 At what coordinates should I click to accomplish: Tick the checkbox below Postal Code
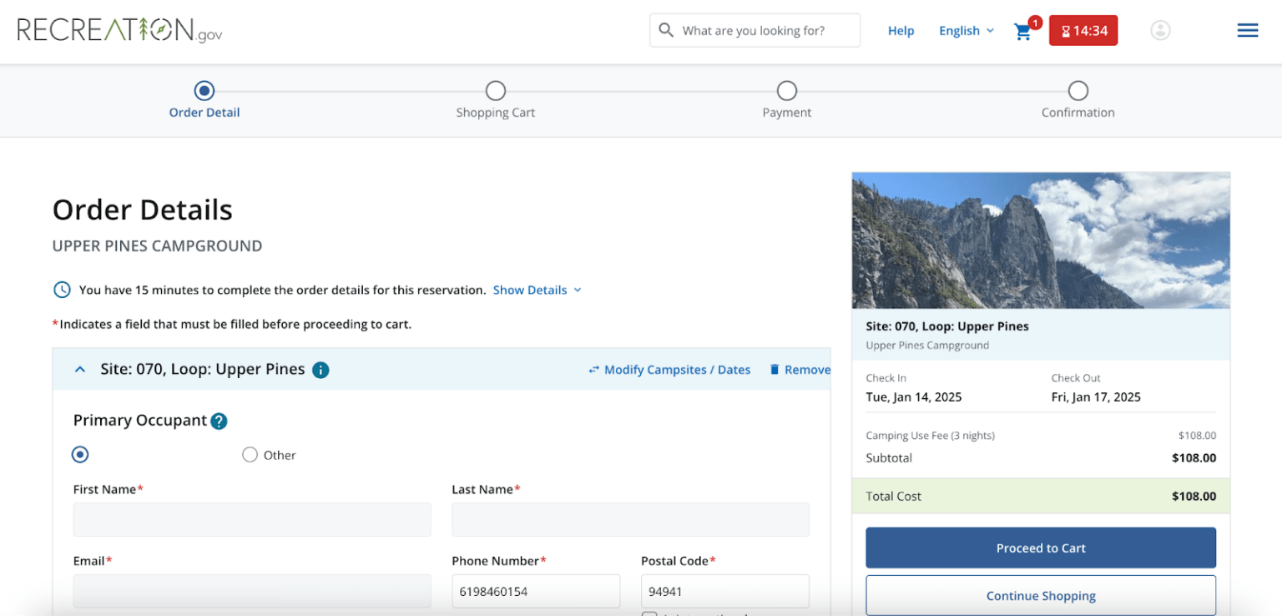[649, 613]
